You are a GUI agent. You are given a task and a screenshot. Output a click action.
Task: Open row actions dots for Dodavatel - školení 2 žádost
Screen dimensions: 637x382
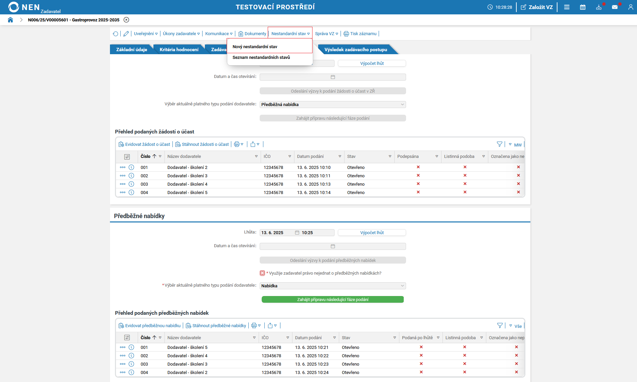tap(123, 167)
